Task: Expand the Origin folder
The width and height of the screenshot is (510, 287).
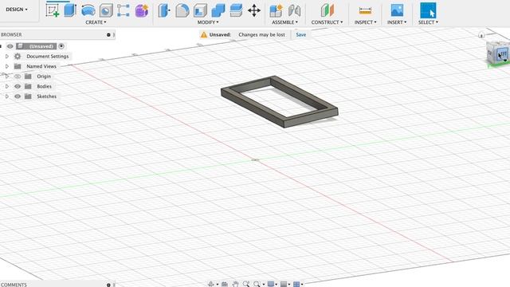Action: click(7, 77)
